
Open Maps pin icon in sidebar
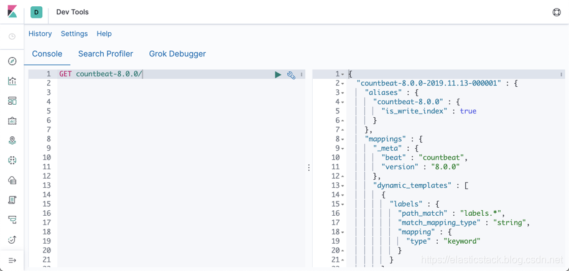tap(12, 140)
